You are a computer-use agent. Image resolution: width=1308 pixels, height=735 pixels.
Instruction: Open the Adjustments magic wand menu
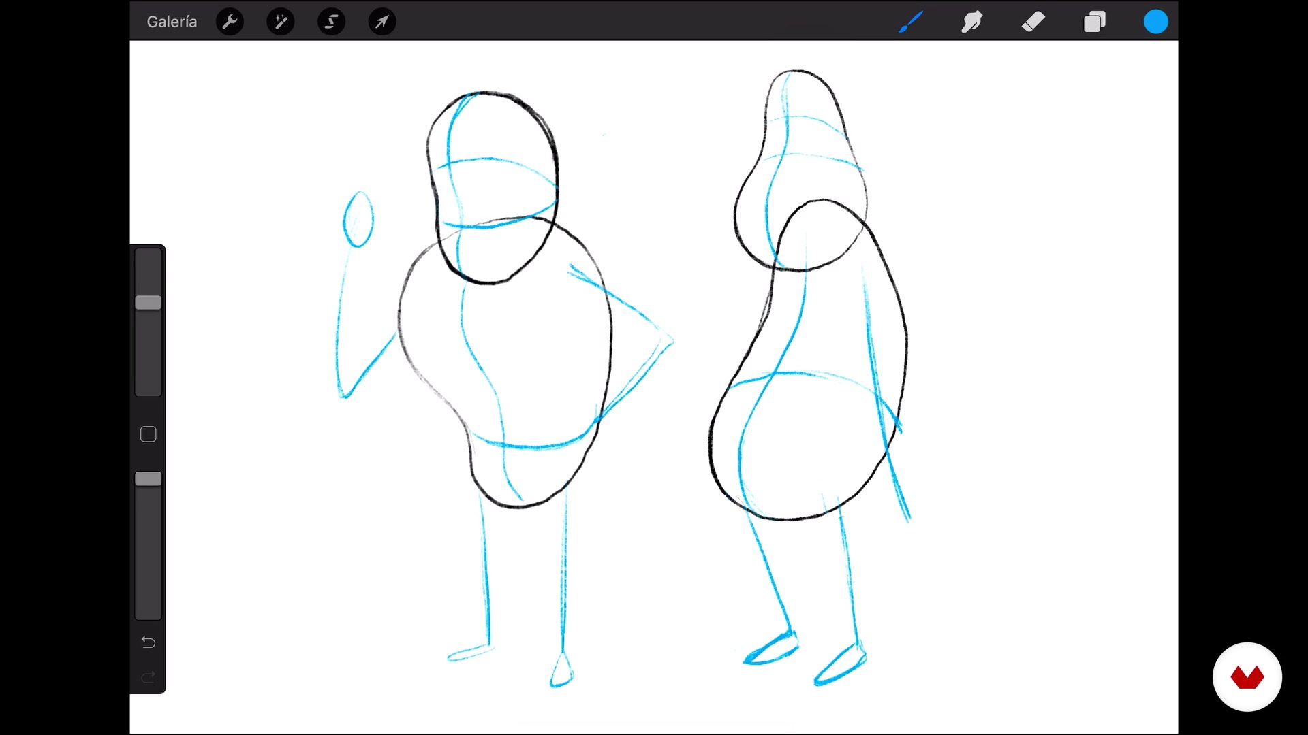point(281,22)
